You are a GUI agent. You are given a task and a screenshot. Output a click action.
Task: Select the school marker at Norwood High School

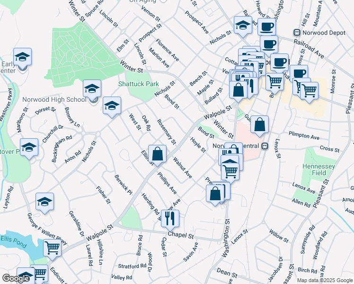[92, 89]
